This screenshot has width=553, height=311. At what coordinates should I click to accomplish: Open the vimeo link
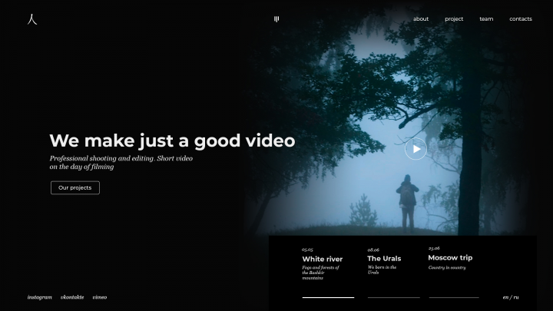[100, 297]
